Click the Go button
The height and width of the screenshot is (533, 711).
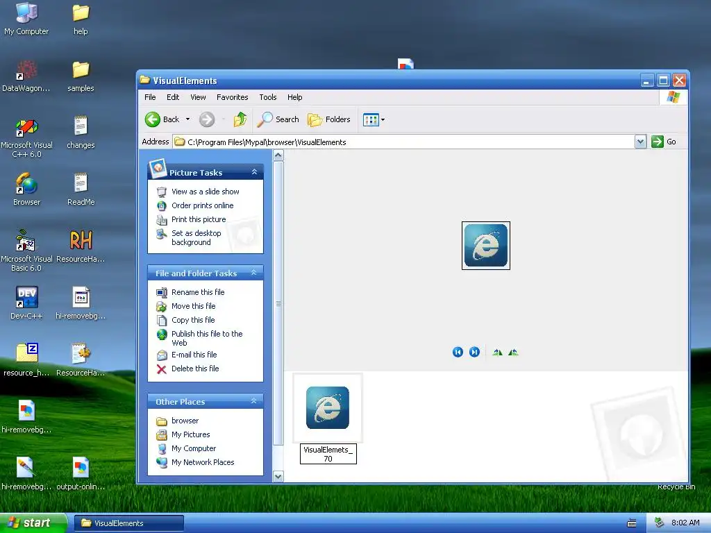click(664, 142)
